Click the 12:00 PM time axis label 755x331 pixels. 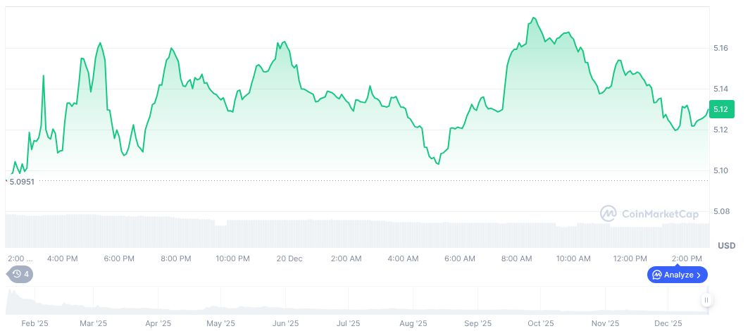click(630, 258)
